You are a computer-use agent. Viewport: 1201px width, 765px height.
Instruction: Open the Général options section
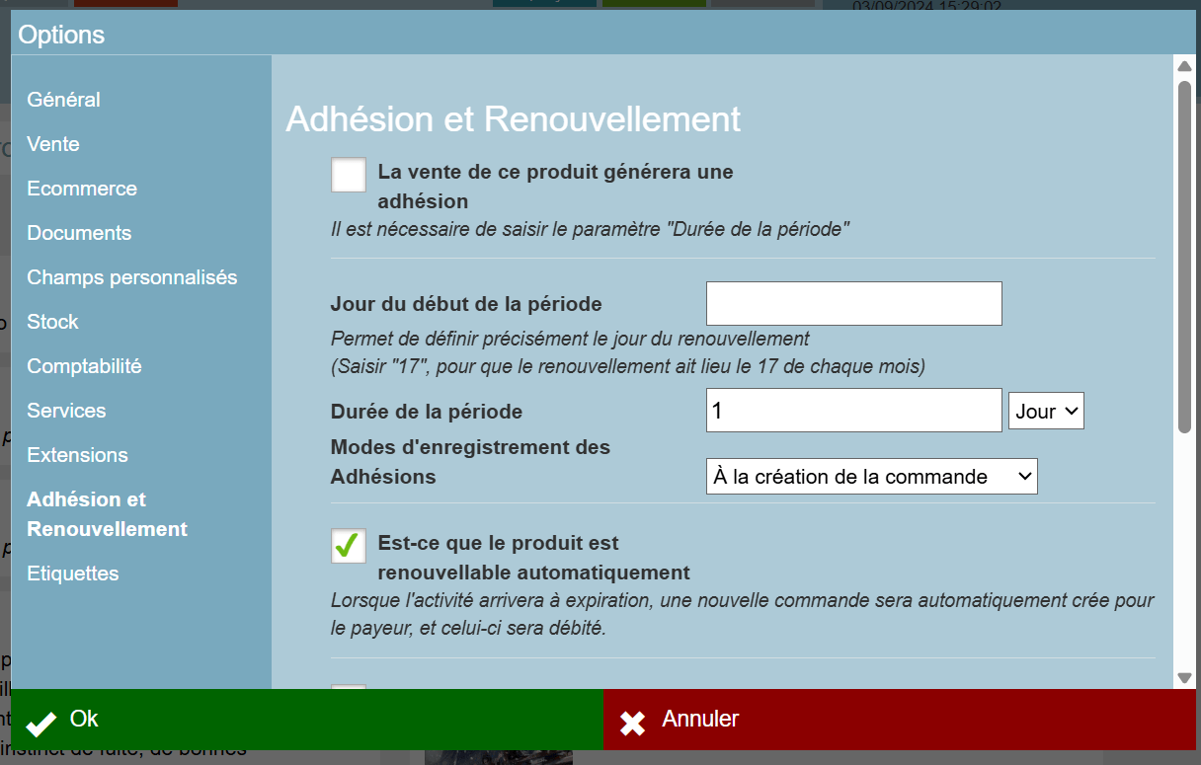pos(64,100)
